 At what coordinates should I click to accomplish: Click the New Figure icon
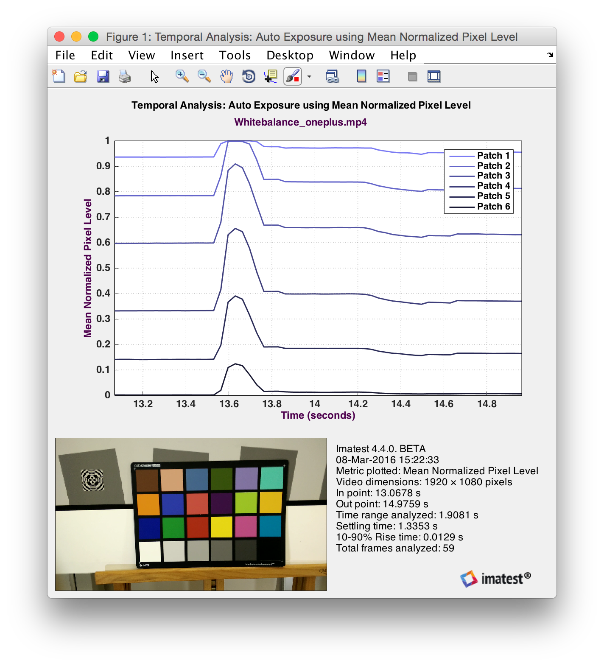pyautogui.click(x=59, y=77)
